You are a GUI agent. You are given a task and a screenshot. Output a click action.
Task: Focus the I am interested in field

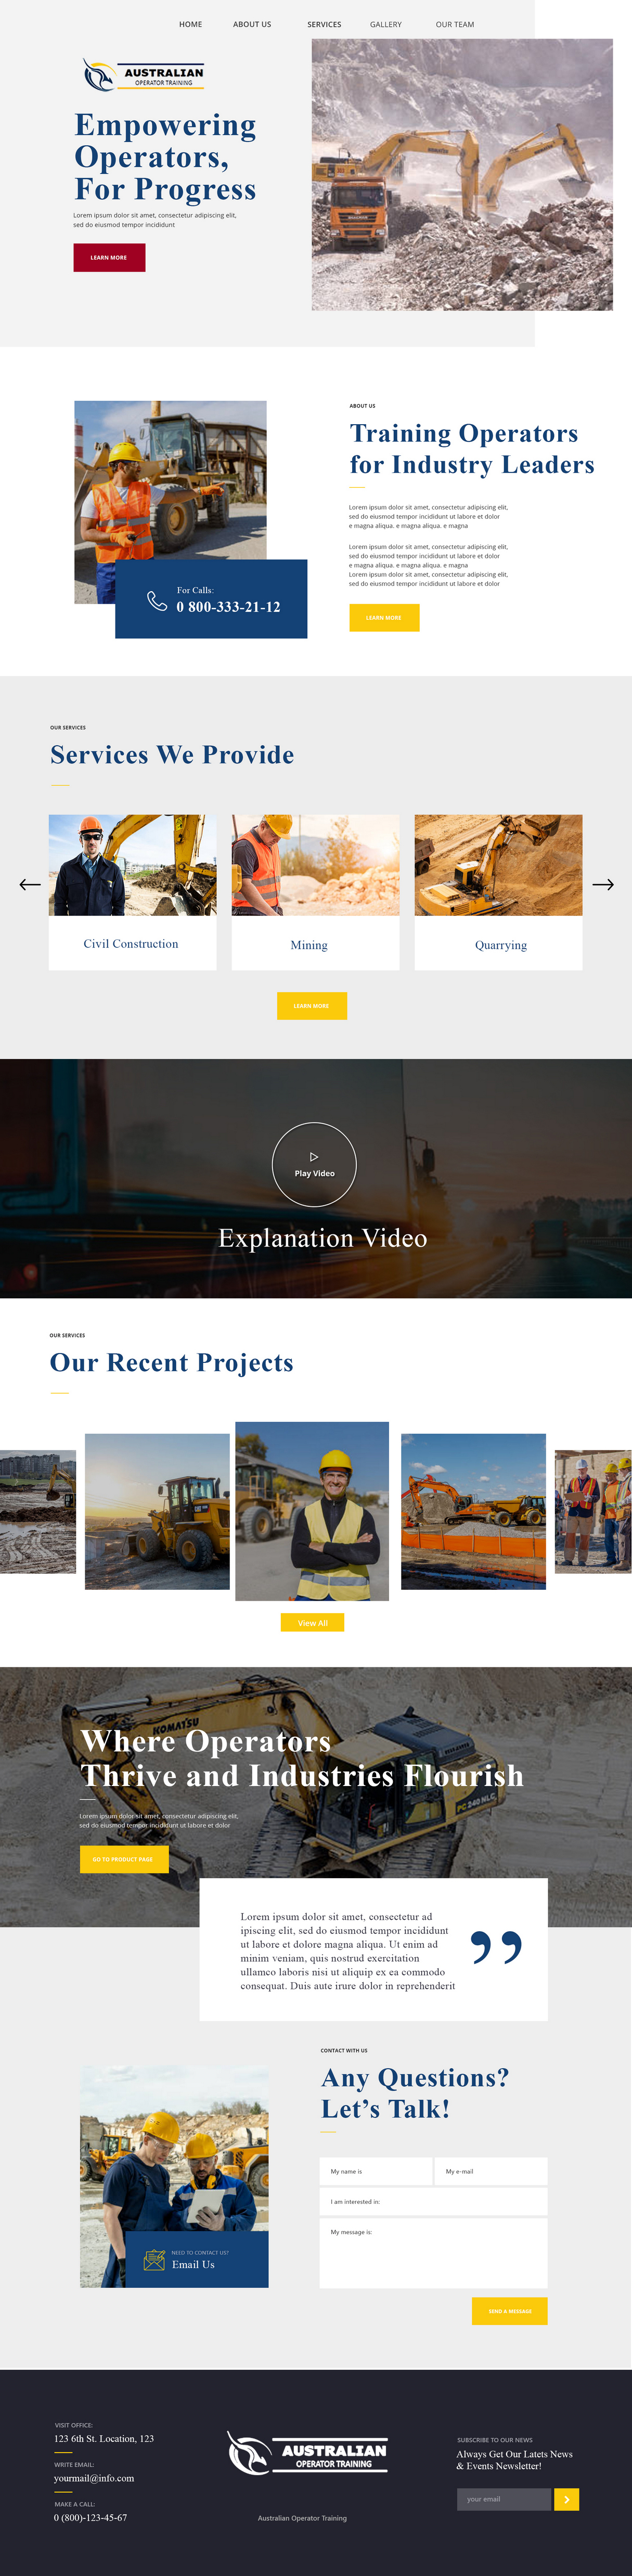434,2201
